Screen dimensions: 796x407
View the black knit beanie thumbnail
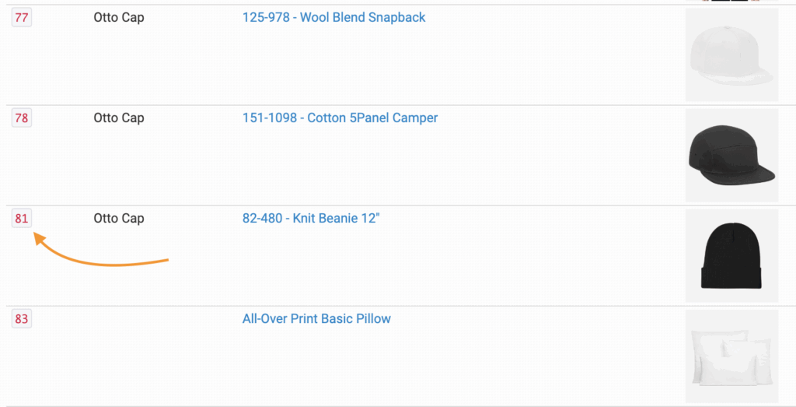point(731,256)
